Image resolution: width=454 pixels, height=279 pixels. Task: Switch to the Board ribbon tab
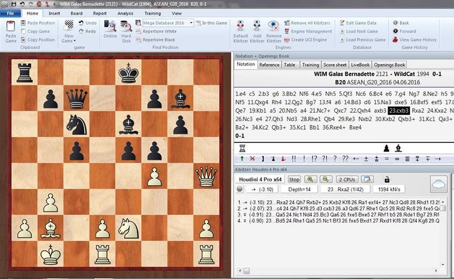pos(77,14)
